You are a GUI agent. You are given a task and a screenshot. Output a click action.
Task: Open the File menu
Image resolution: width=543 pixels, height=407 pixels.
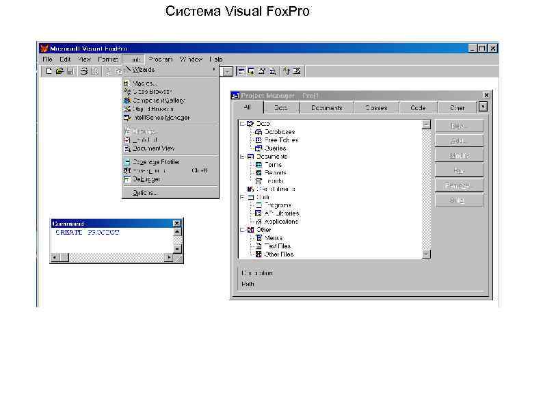pyautogui.click(x=47, y=60)
